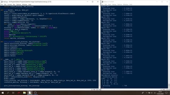Click editor status 'Ln: 106 Col: 13'
170x95 pixels.
tap(96, 90)
